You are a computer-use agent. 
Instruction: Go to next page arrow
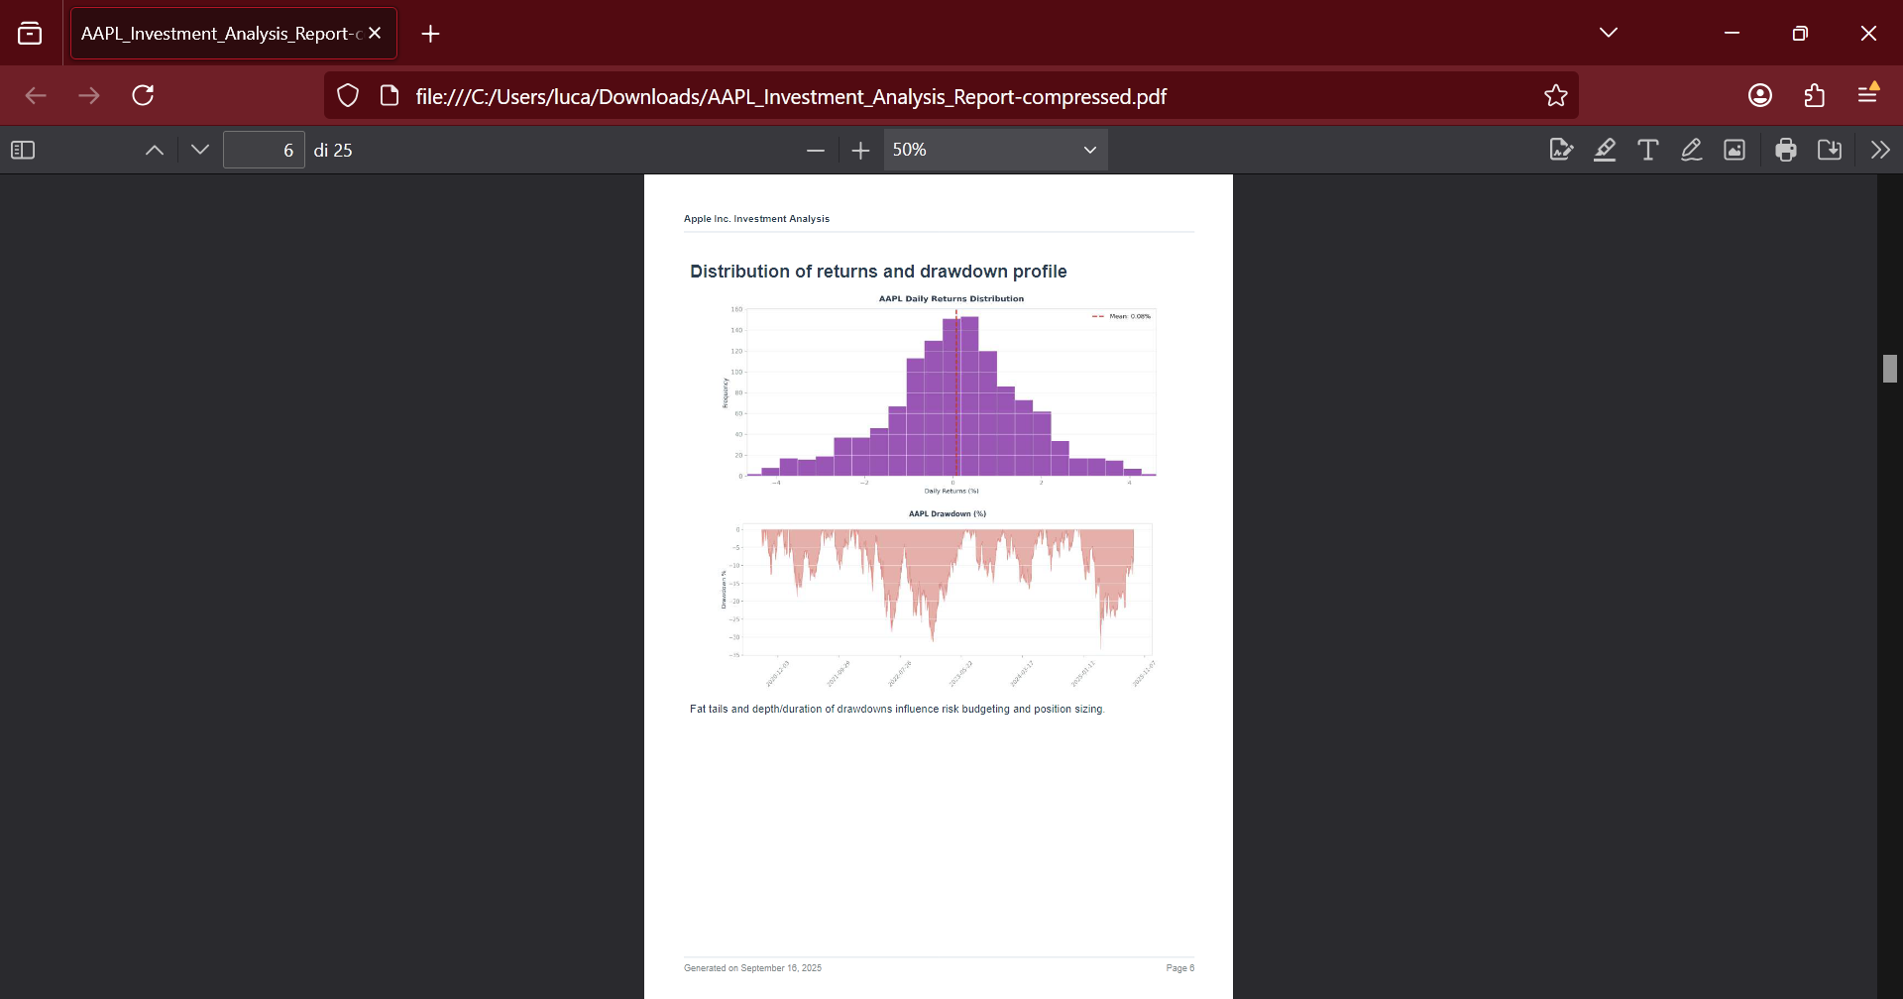(200, 150)
